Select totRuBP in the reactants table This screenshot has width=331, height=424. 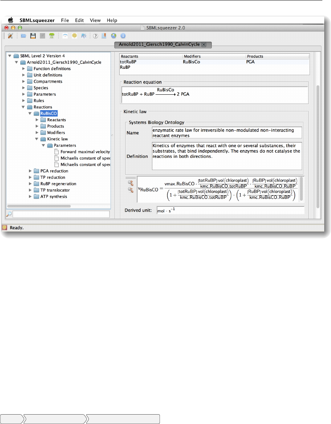click(128, 62)
